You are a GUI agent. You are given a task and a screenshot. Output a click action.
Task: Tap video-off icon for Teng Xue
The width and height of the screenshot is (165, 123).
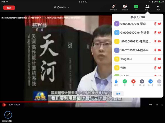159,59
